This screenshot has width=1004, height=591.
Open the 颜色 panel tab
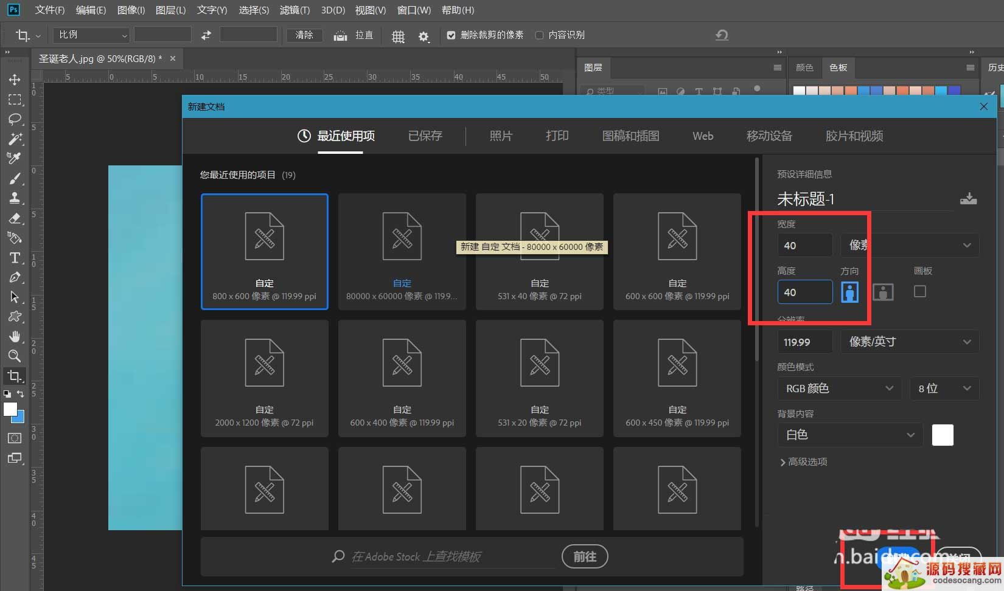[804, 67]
